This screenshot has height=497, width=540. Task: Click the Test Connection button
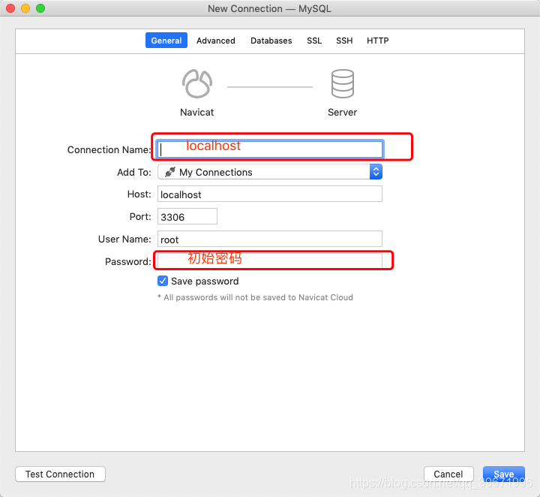pyautogui.click(x=60, y=474)
